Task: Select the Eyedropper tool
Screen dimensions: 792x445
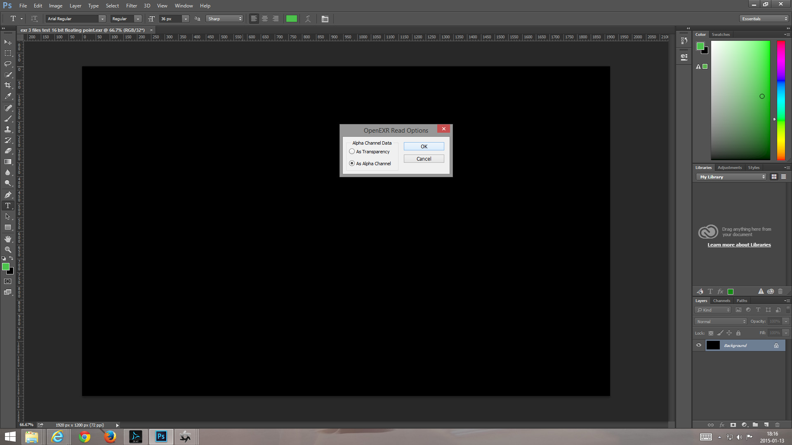Action: tap(8, 96)
